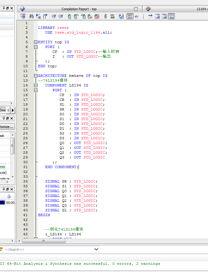Screen dimensions: 208x272
Task: Click the LS194 tab abc file icon
Action: click(x=148, y=9)
